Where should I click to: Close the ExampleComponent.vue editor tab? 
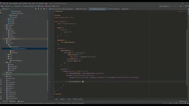click(106, 9)
